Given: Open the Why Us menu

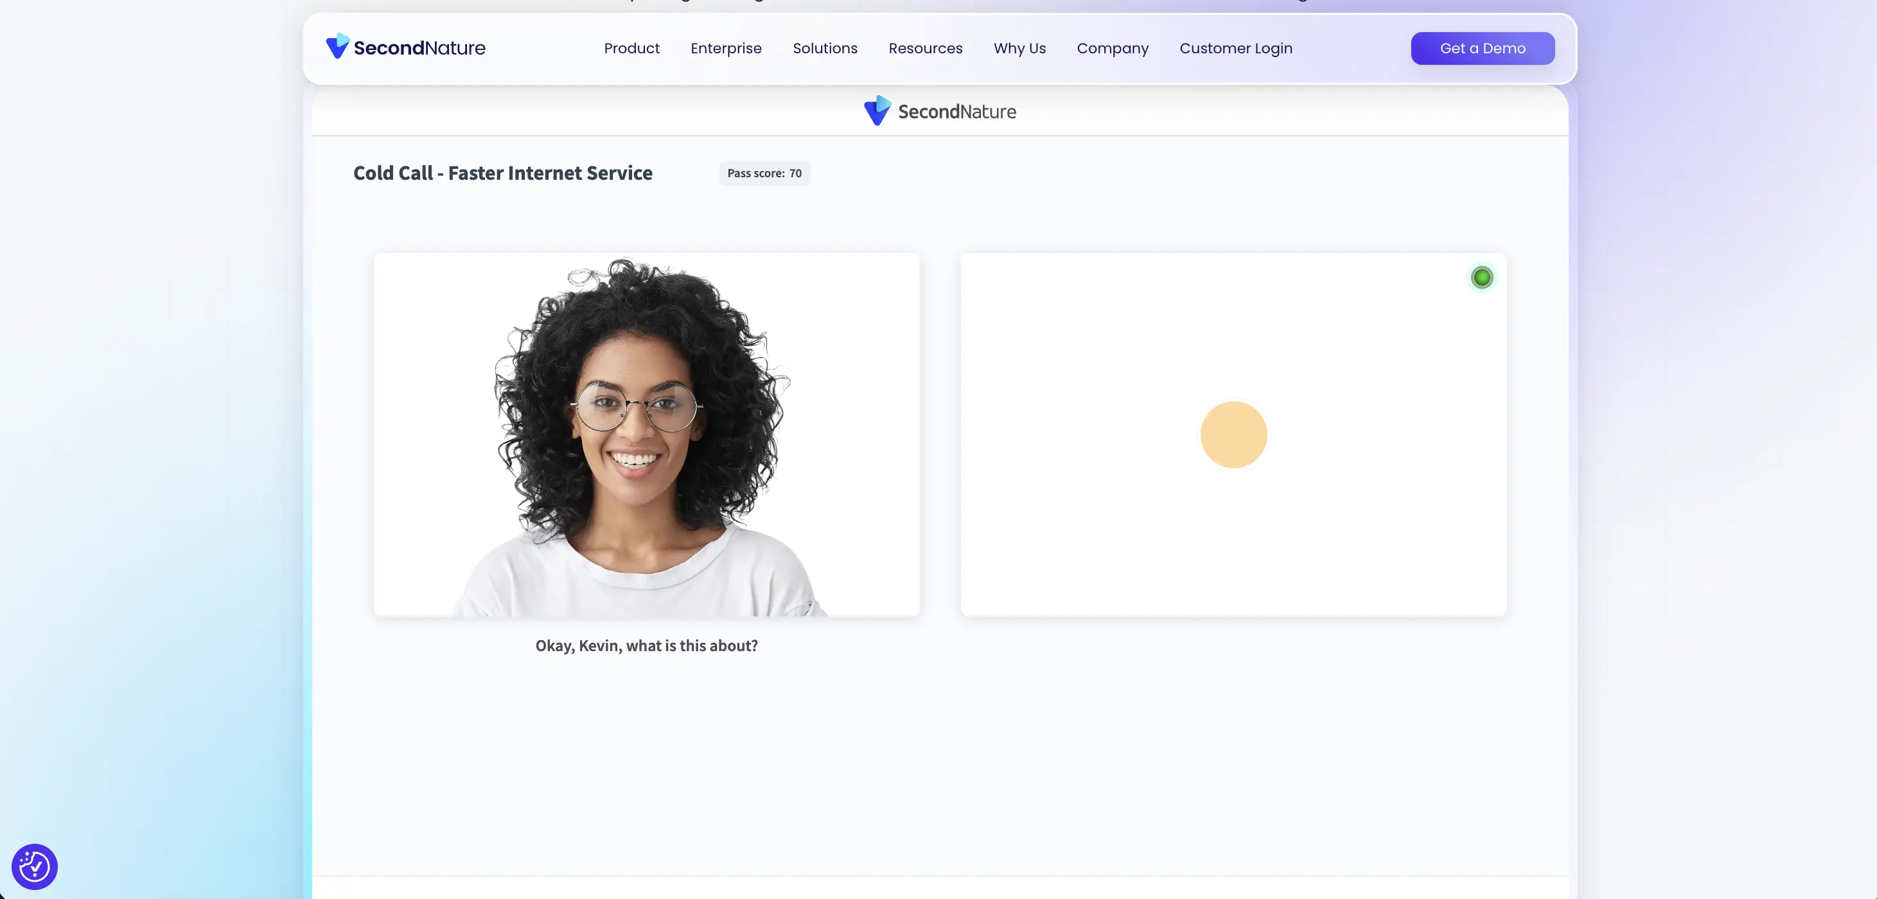Looking at the screenshot, I should [1019, 48].
